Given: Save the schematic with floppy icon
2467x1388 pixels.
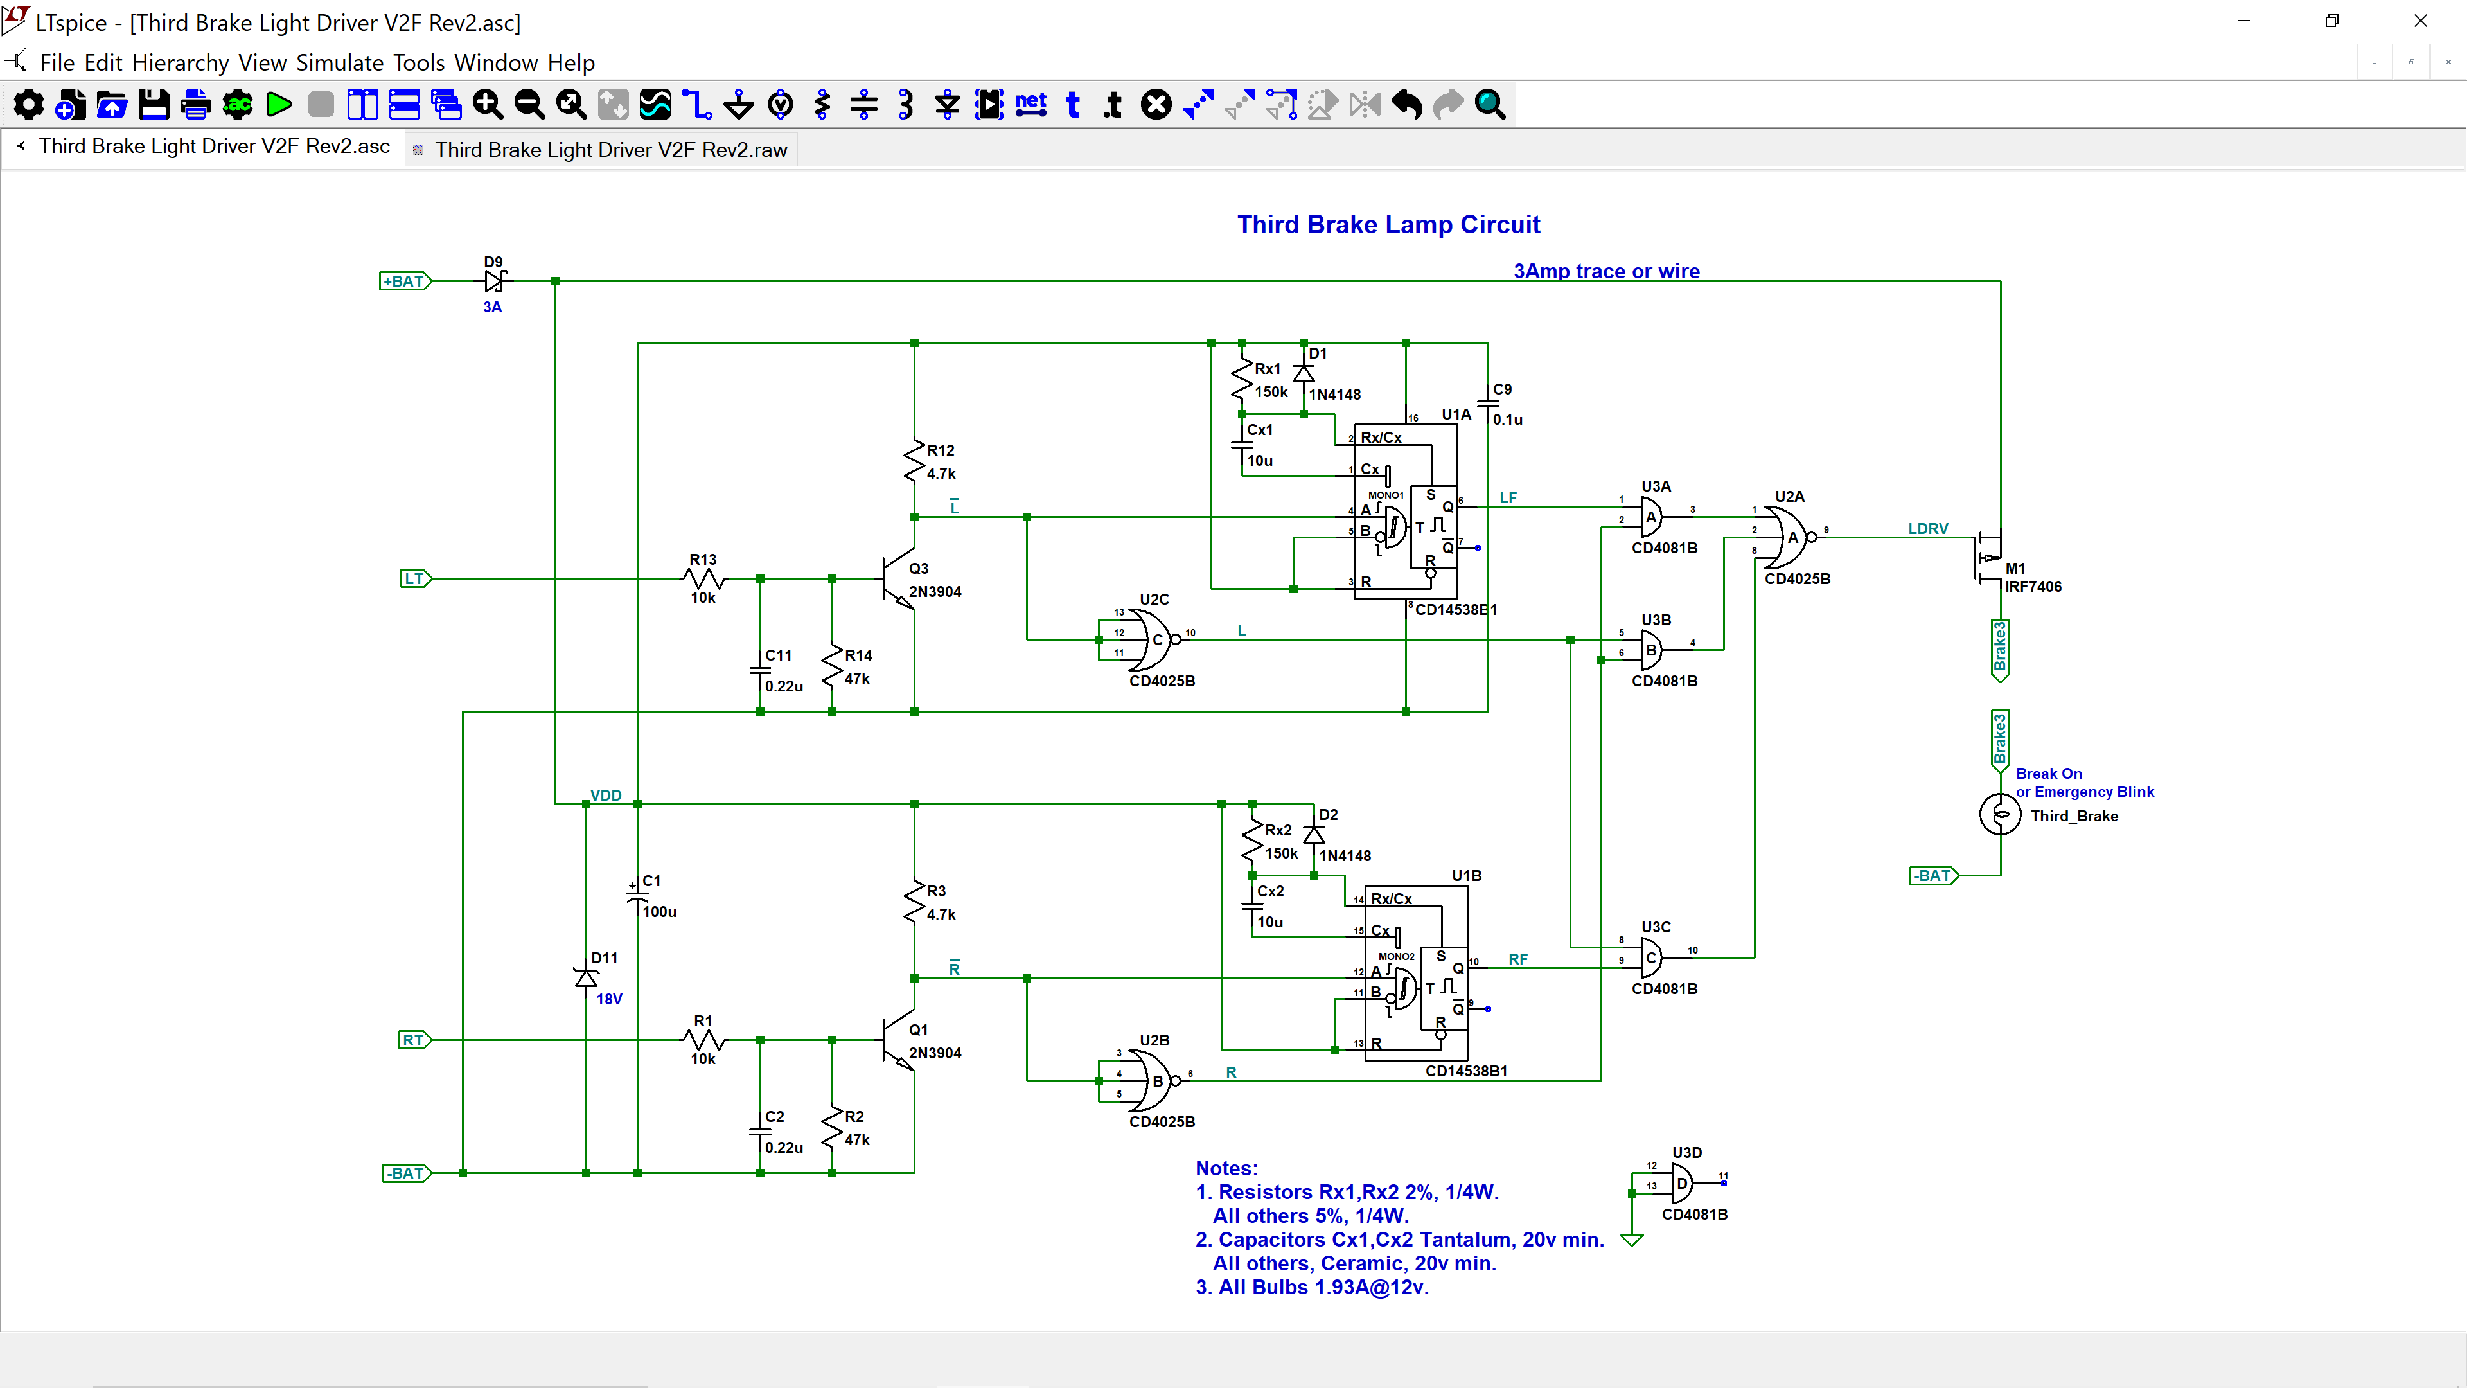Looking at the screenshot, I should point(154,104).
